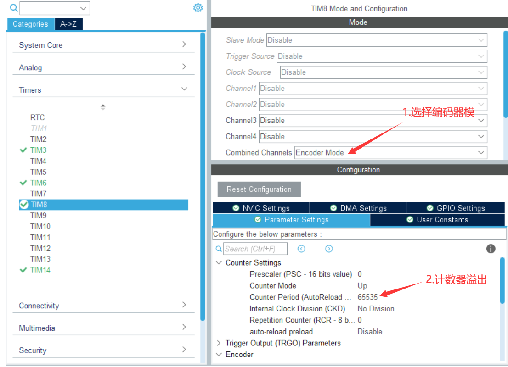Image resolution: width=508 pixels, height=367 pixels.
Task: Click the categories panel vertical scrollbar
Action: [x=203, y=176]
